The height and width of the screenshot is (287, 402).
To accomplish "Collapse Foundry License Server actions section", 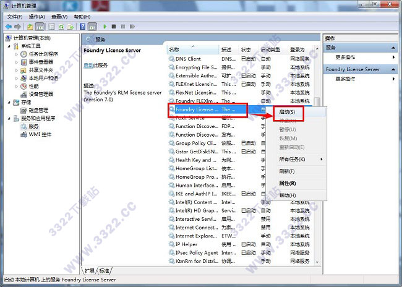I will click(393, 69).
